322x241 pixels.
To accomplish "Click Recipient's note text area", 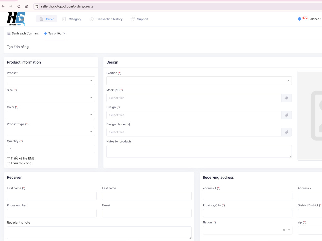I will point(99,233).
